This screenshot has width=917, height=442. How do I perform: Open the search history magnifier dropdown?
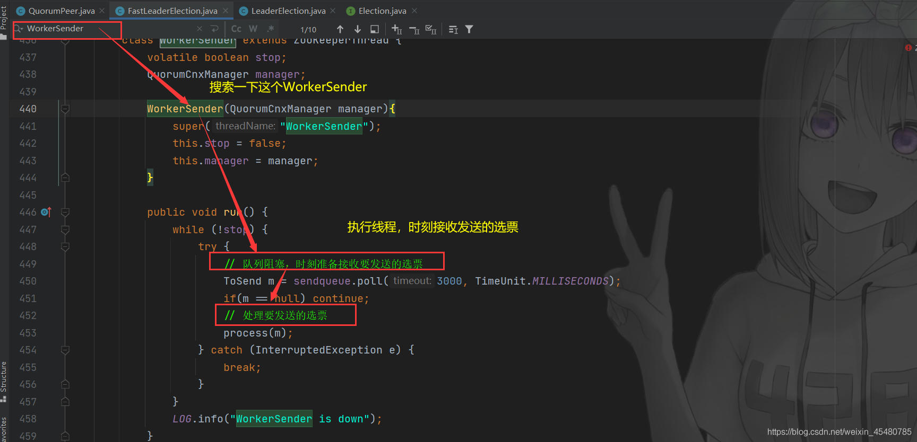pyautogui.click(x=18, y=29)
